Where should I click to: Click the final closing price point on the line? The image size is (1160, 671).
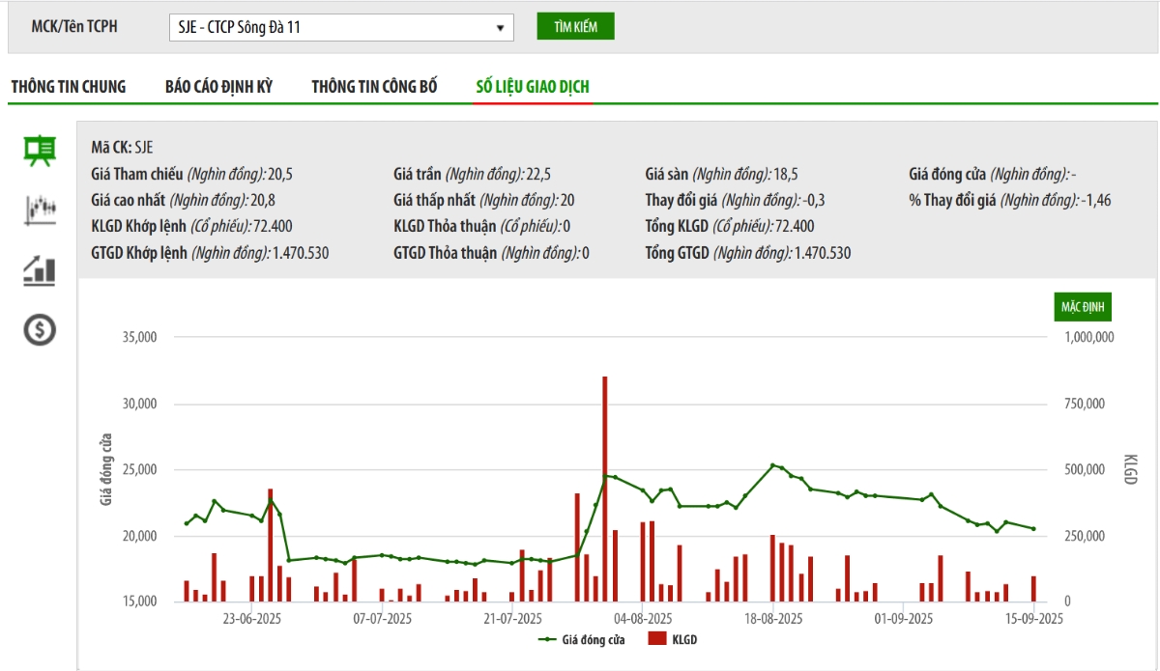tap(1033, 528)
